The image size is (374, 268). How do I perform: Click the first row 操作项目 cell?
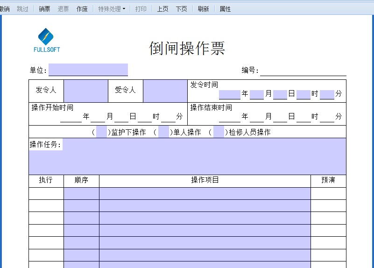tap(205, 193)
